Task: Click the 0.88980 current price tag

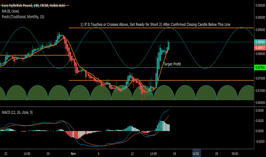Action: point(260,42)
